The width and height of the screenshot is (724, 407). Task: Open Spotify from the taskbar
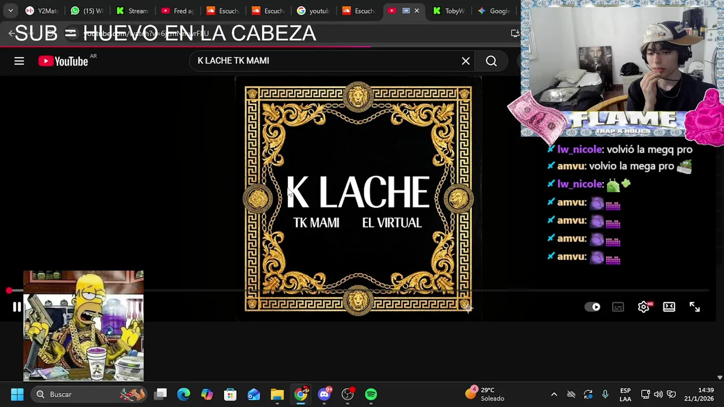point(371,394)
